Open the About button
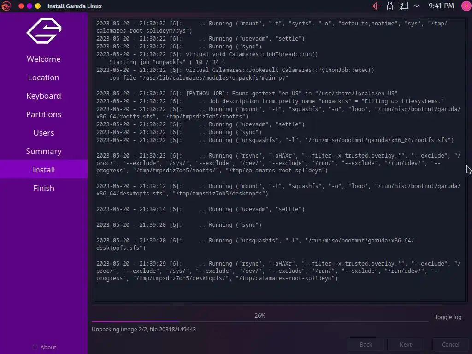472x354 pixels. tap(44, 347)
